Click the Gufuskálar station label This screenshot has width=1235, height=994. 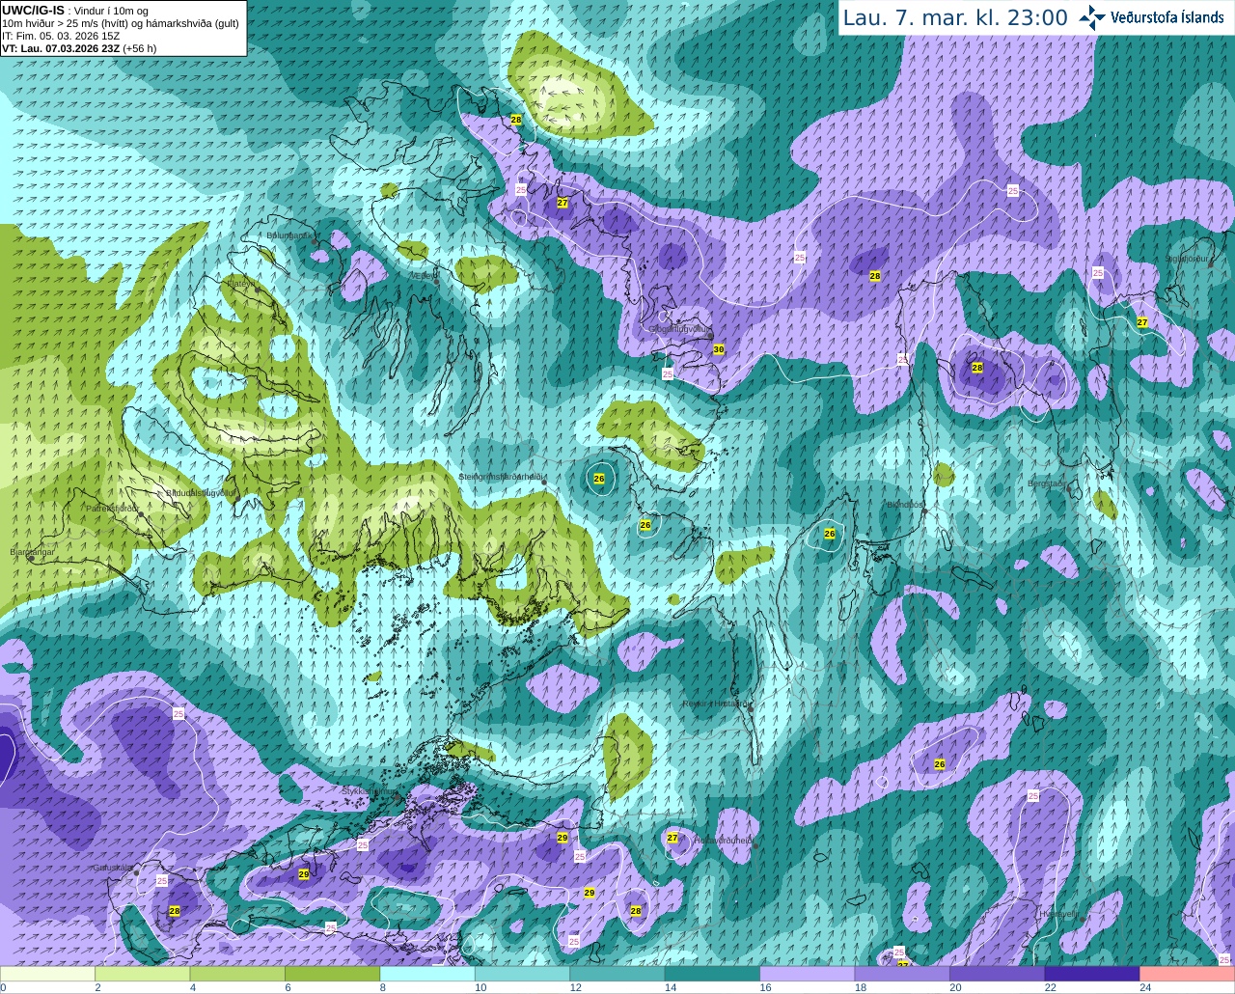point(112,868)
